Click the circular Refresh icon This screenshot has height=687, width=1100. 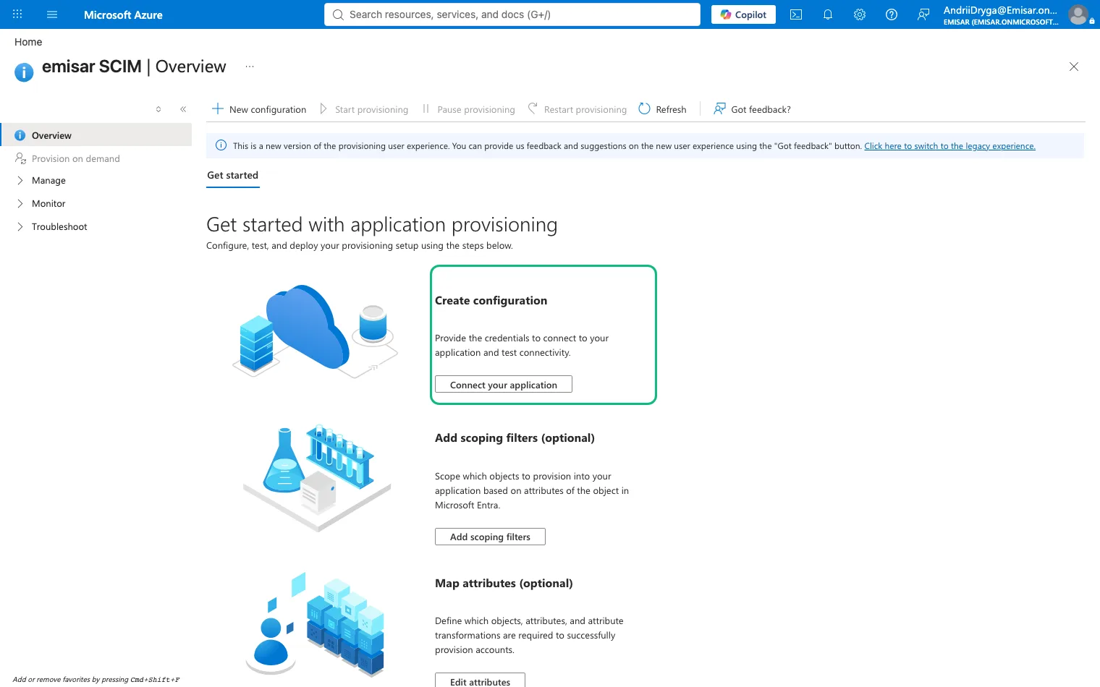pos(644,108)
